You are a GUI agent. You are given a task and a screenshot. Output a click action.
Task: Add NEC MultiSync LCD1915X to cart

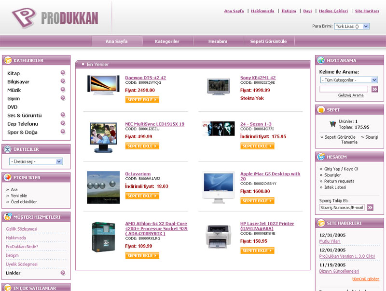pyautogui.click(x=142, y=146)
